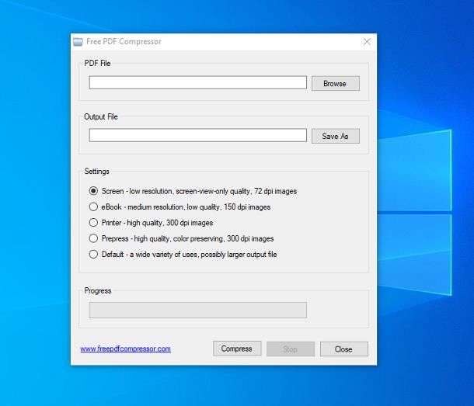Click the 'PDF File' group label
474x406 pixels.
click(97, 63)
